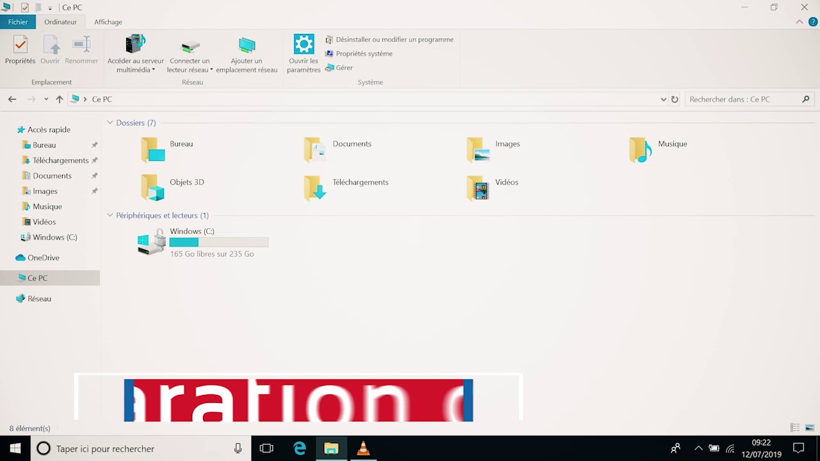Collapse the Périphériques et lecteurs group
Image resolution: width=820 pixels, height=461 pixels.
(110, 216)
